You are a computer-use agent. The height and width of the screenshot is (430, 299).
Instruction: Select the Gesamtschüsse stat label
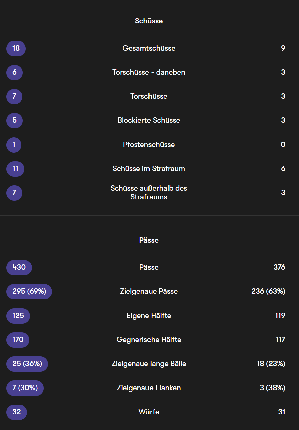pos(149,48)
